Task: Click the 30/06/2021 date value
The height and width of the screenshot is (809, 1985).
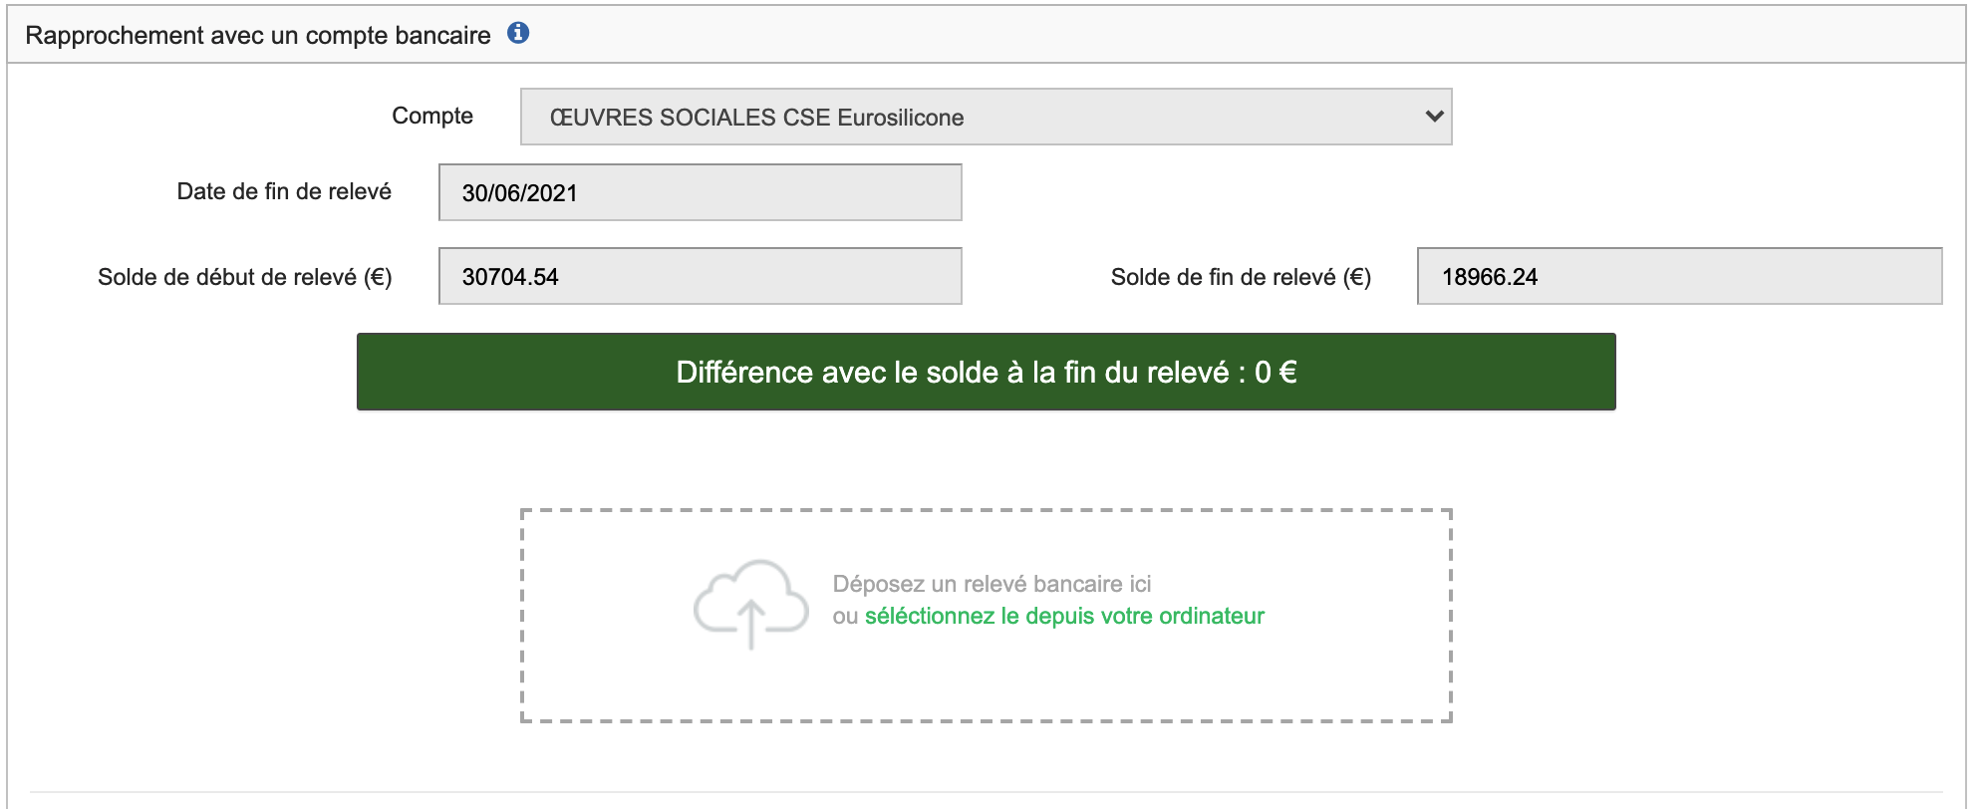Action: click(x=519, y=193)
